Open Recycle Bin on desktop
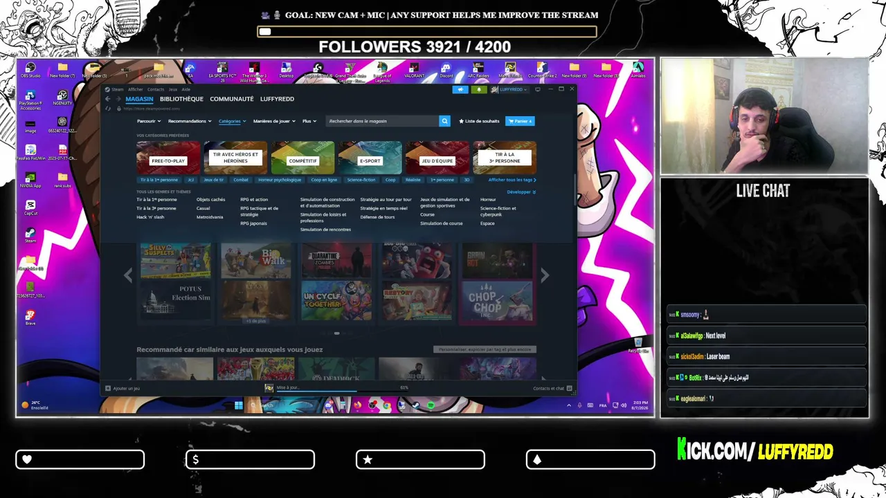The image size is (886, 498). [638, 344]
